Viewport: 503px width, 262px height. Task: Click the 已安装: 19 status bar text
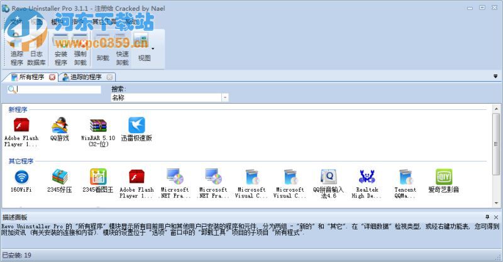[17, 255]
